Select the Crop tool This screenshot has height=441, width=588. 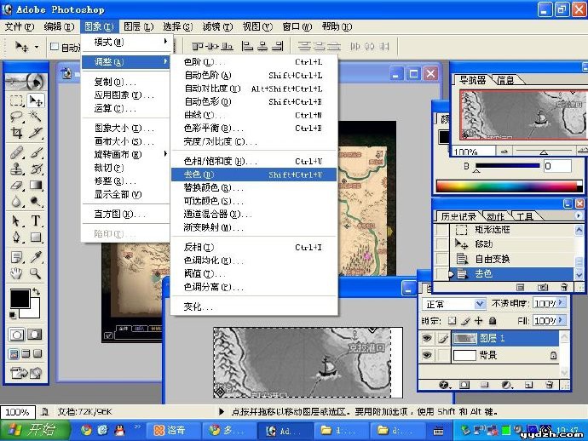coord(16,132)
